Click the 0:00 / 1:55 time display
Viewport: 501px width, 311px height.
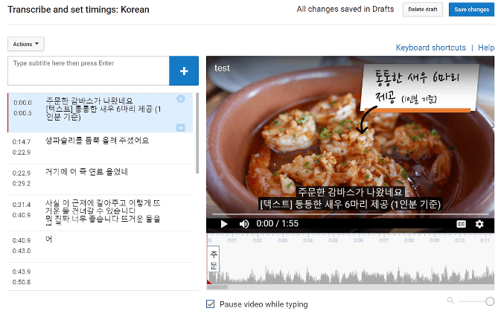point(277,223)
